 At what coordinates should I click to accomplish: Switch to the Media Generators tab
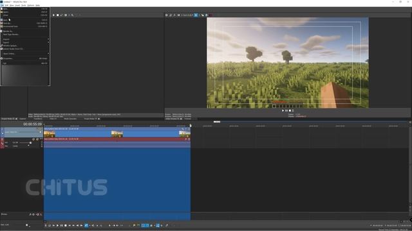(70, 119)
